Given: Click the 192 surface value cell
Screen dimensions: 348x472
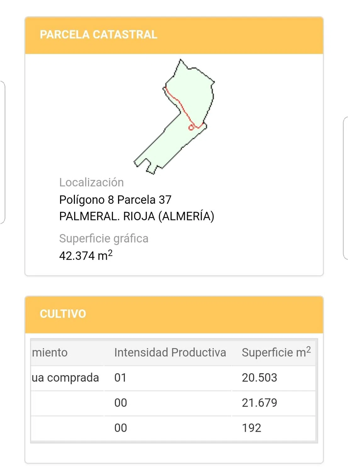Looking at the screenshot, I should pos(251,428).
